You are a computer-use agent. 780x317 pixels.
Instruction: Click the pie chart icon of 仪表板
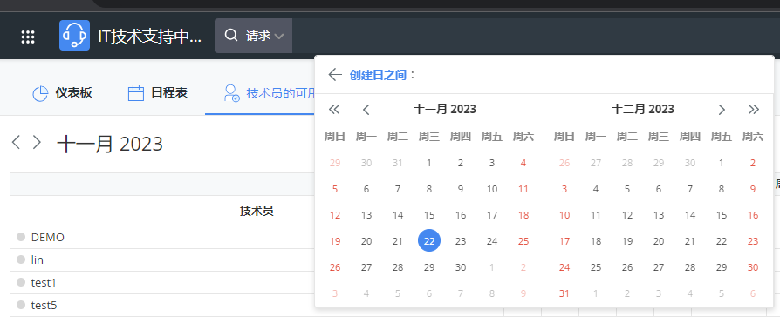coord(40,93)
